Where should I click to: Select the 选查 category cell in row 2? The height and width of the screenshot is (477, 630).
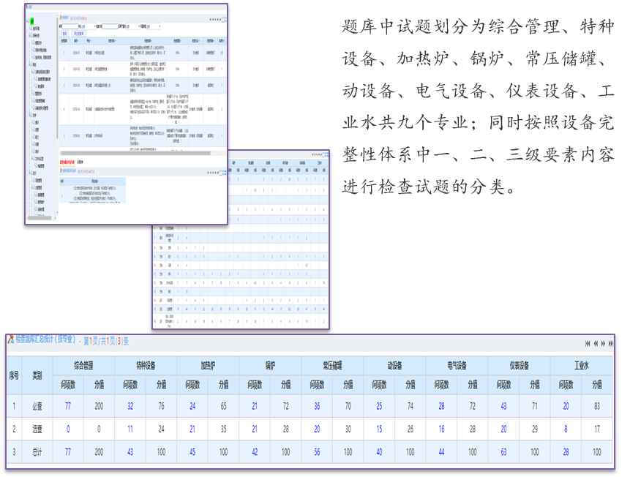(37, 429)
